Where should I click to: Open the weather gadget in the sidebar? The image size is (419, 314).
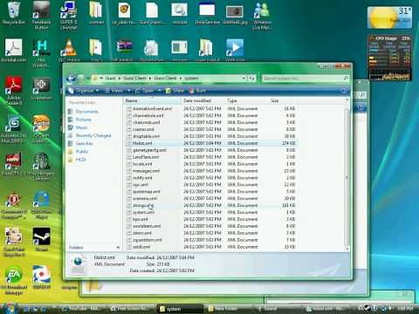(389, 17)
